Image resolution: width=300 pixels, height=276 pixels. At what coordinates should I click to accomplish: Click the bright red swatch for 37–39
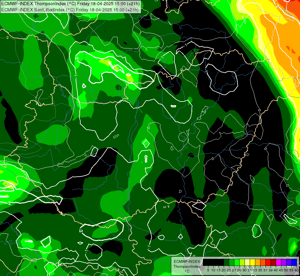point(268,262)
